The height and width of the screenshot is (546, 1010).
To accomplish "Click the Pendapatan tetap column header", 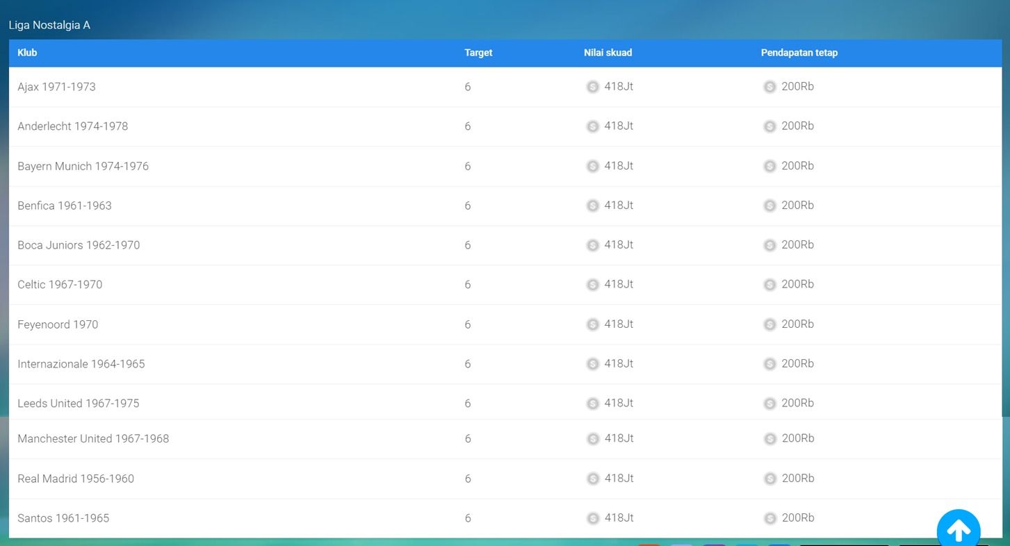I will (799, 53).
